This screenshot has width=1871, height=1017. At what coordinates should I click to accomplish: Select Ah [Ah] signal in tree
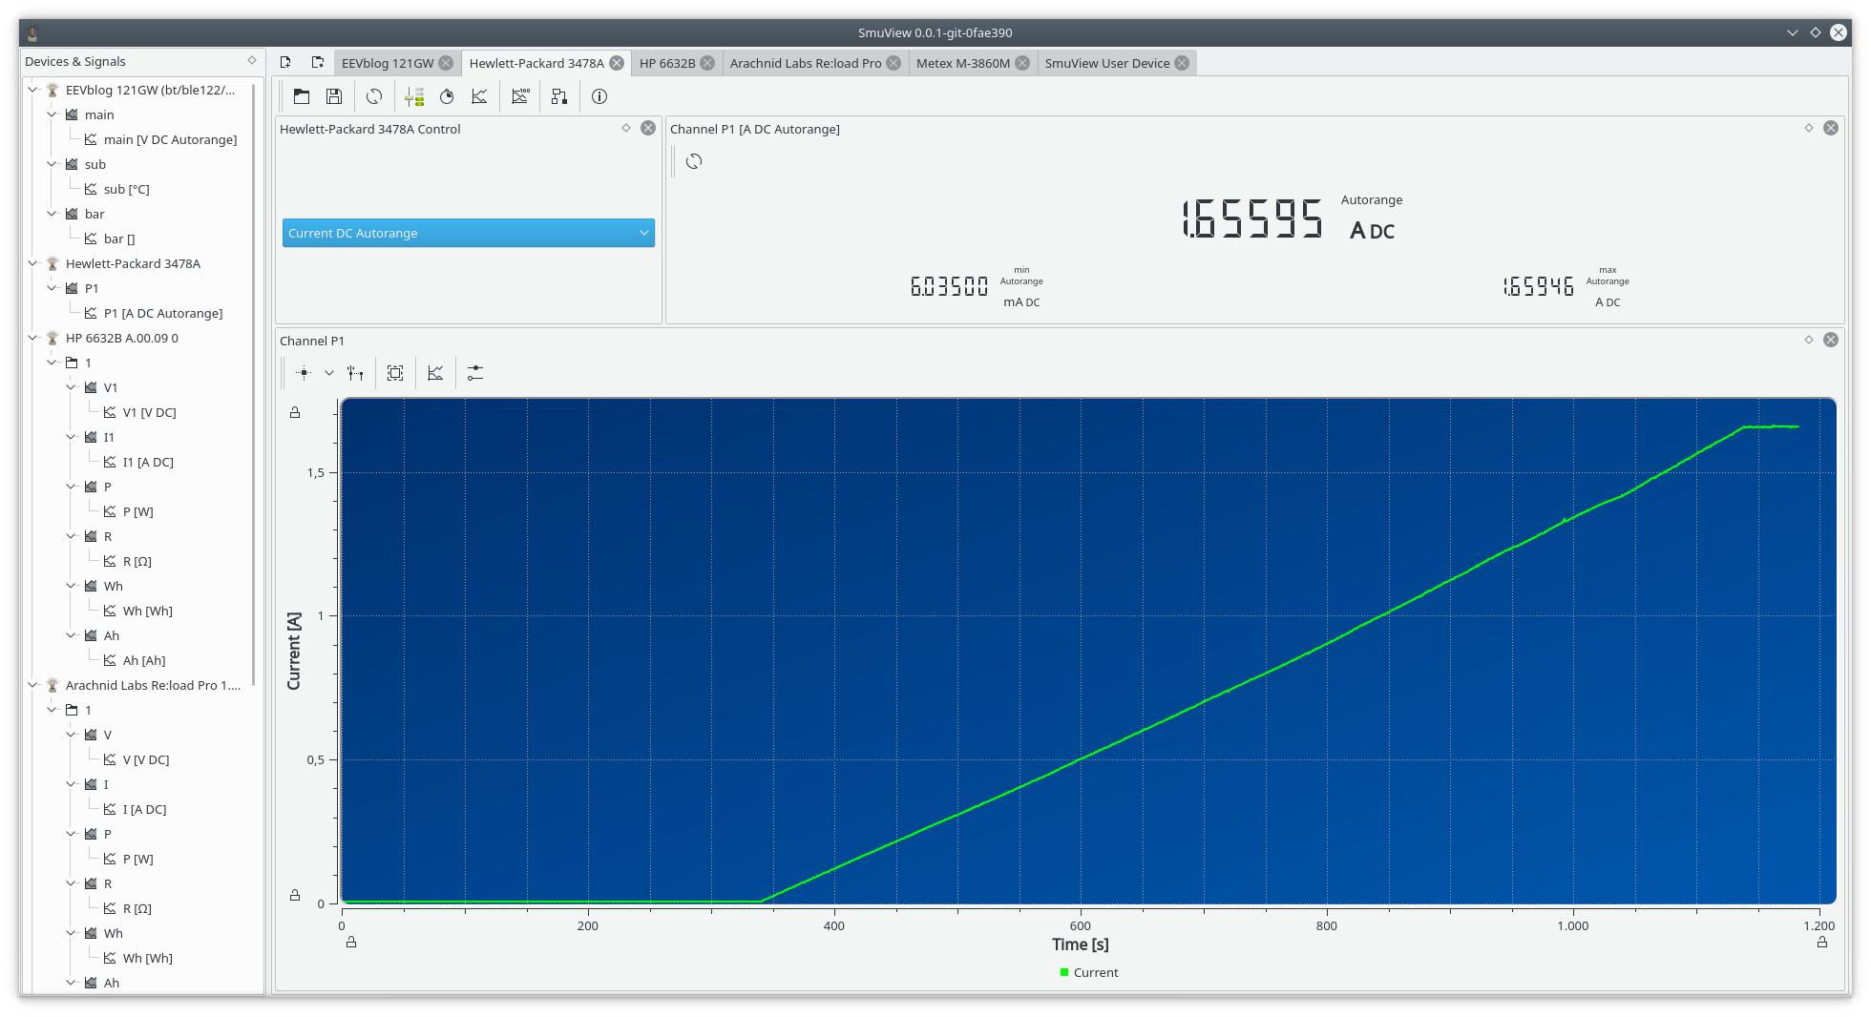(x=144, y=660)
